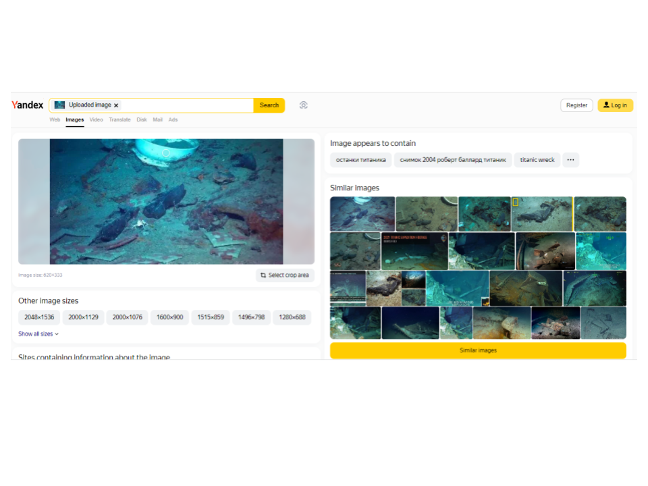Select the titanic wreck tag
The width and height of the screenshot is (648, 486).
[537, 160]
